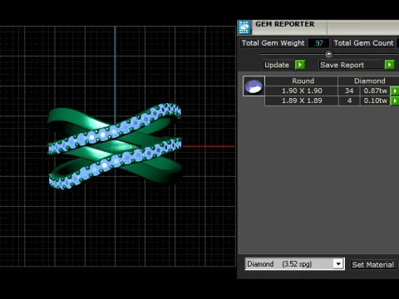The image size is (399, 299).
Task: Click the Round column header
Action: pos(302,81)
